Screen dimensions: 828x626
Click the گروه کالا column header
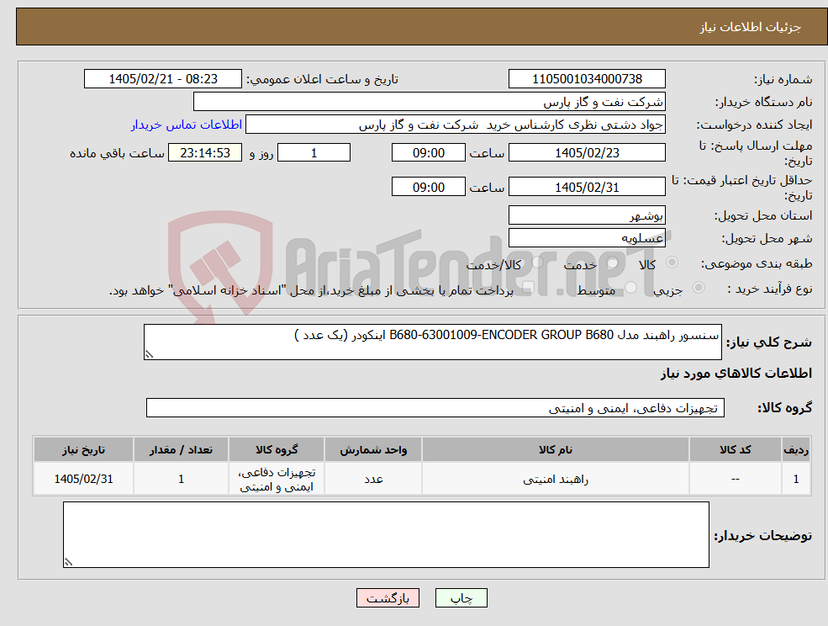coord(277,449)
